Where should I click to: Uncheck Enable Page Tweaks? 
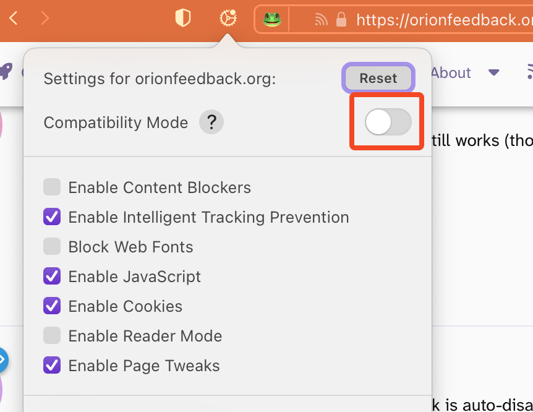[52, 366]
